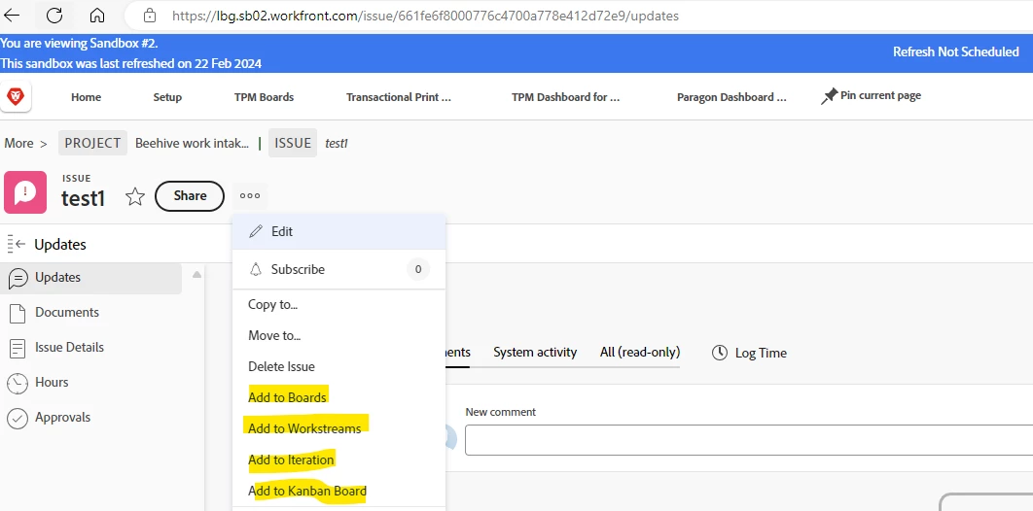Click the speech bubble Updates icon
Image resolution: width=1033 pixels, height=511 pixels.
point(18,278)
